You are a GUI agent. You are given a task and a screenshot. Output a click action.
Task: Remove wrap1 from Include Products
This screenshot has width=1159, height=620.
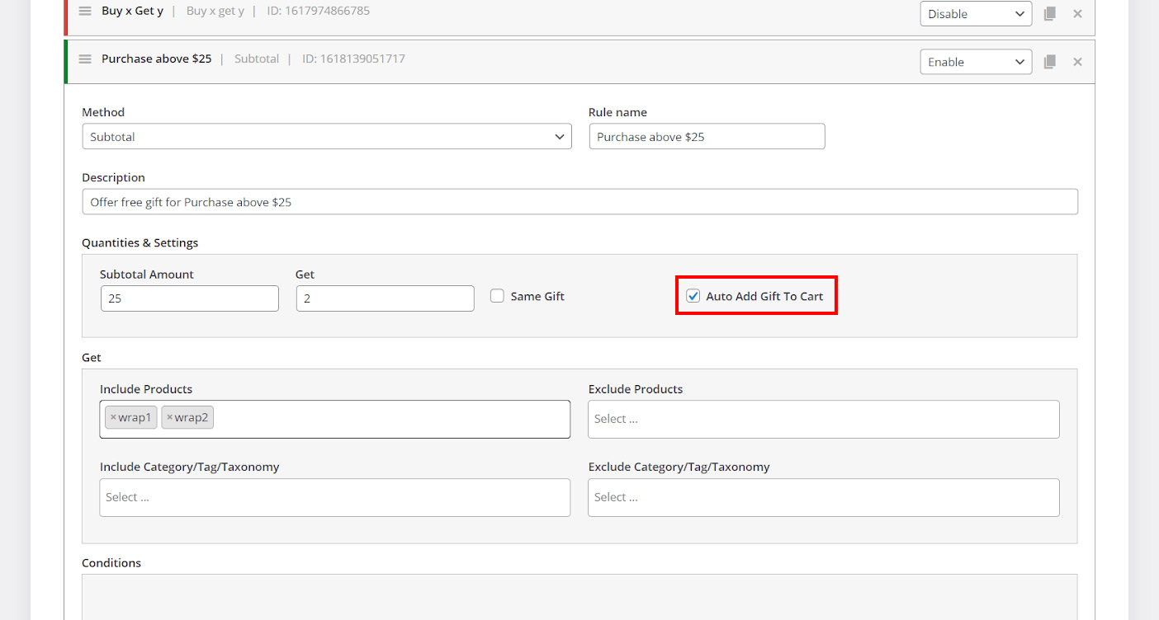(x=114, y=418)
